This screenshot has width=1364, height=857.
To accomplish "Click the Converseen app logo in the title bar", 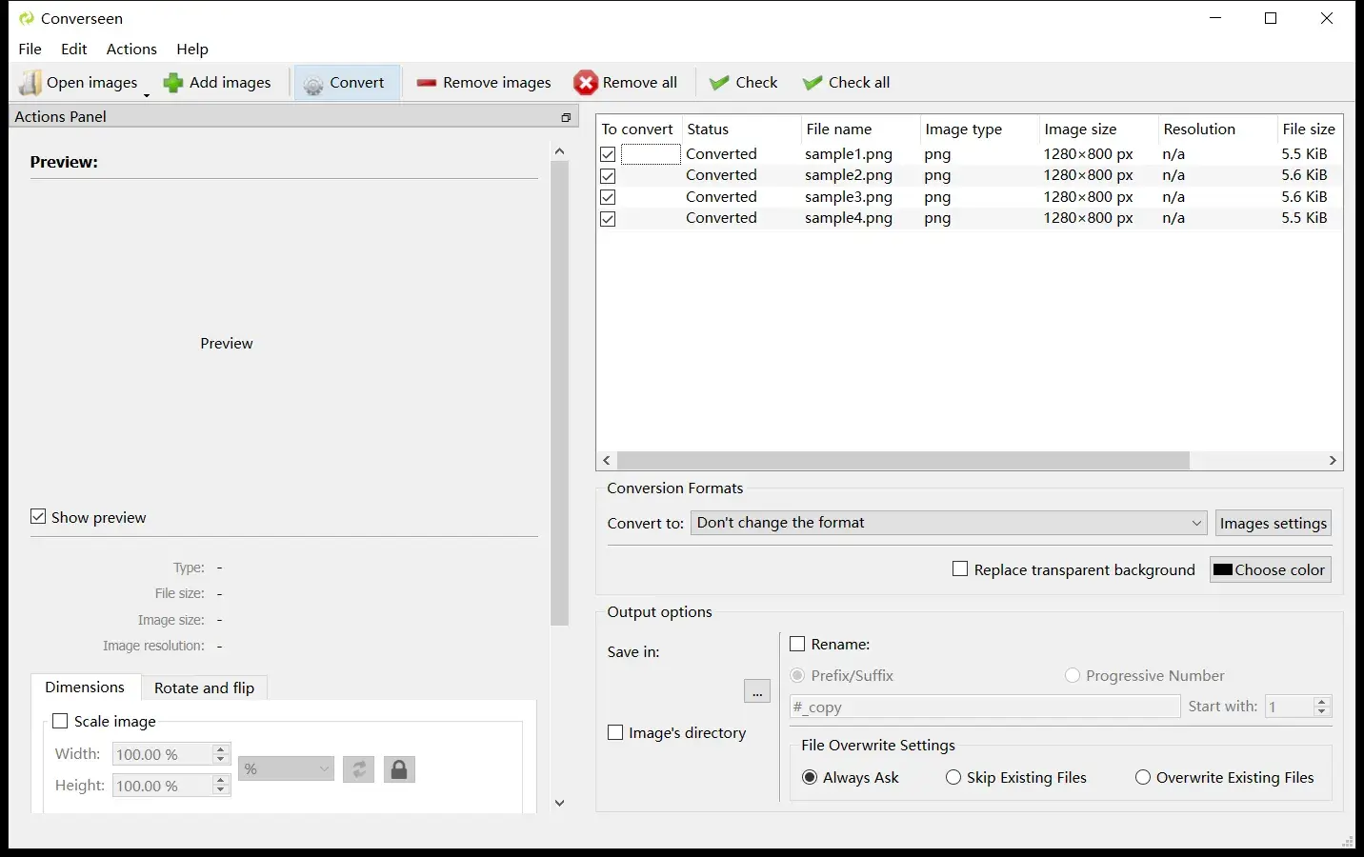I will pos(27,18).
